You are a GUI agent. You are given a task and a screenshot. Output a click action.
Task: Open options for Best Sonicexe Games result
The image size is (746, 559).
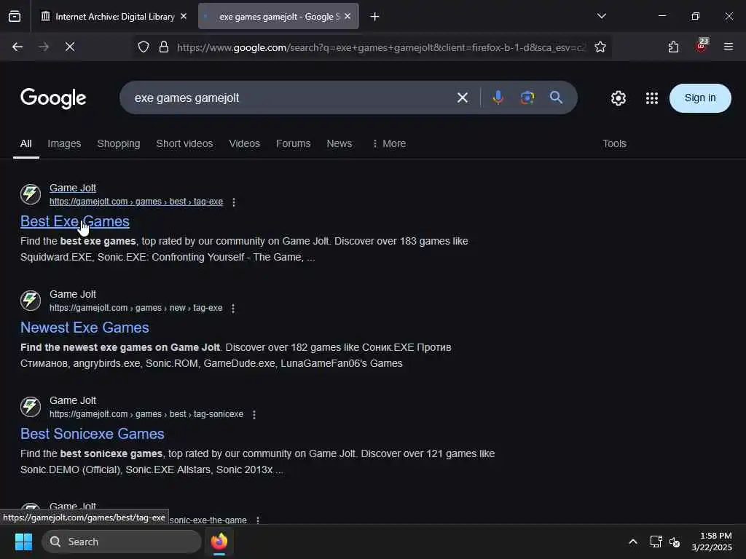[254, 414]
